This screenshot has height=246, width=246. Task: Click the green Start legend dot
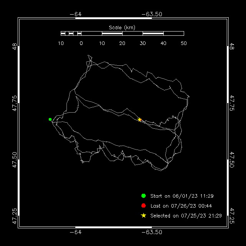pos(143,196)
